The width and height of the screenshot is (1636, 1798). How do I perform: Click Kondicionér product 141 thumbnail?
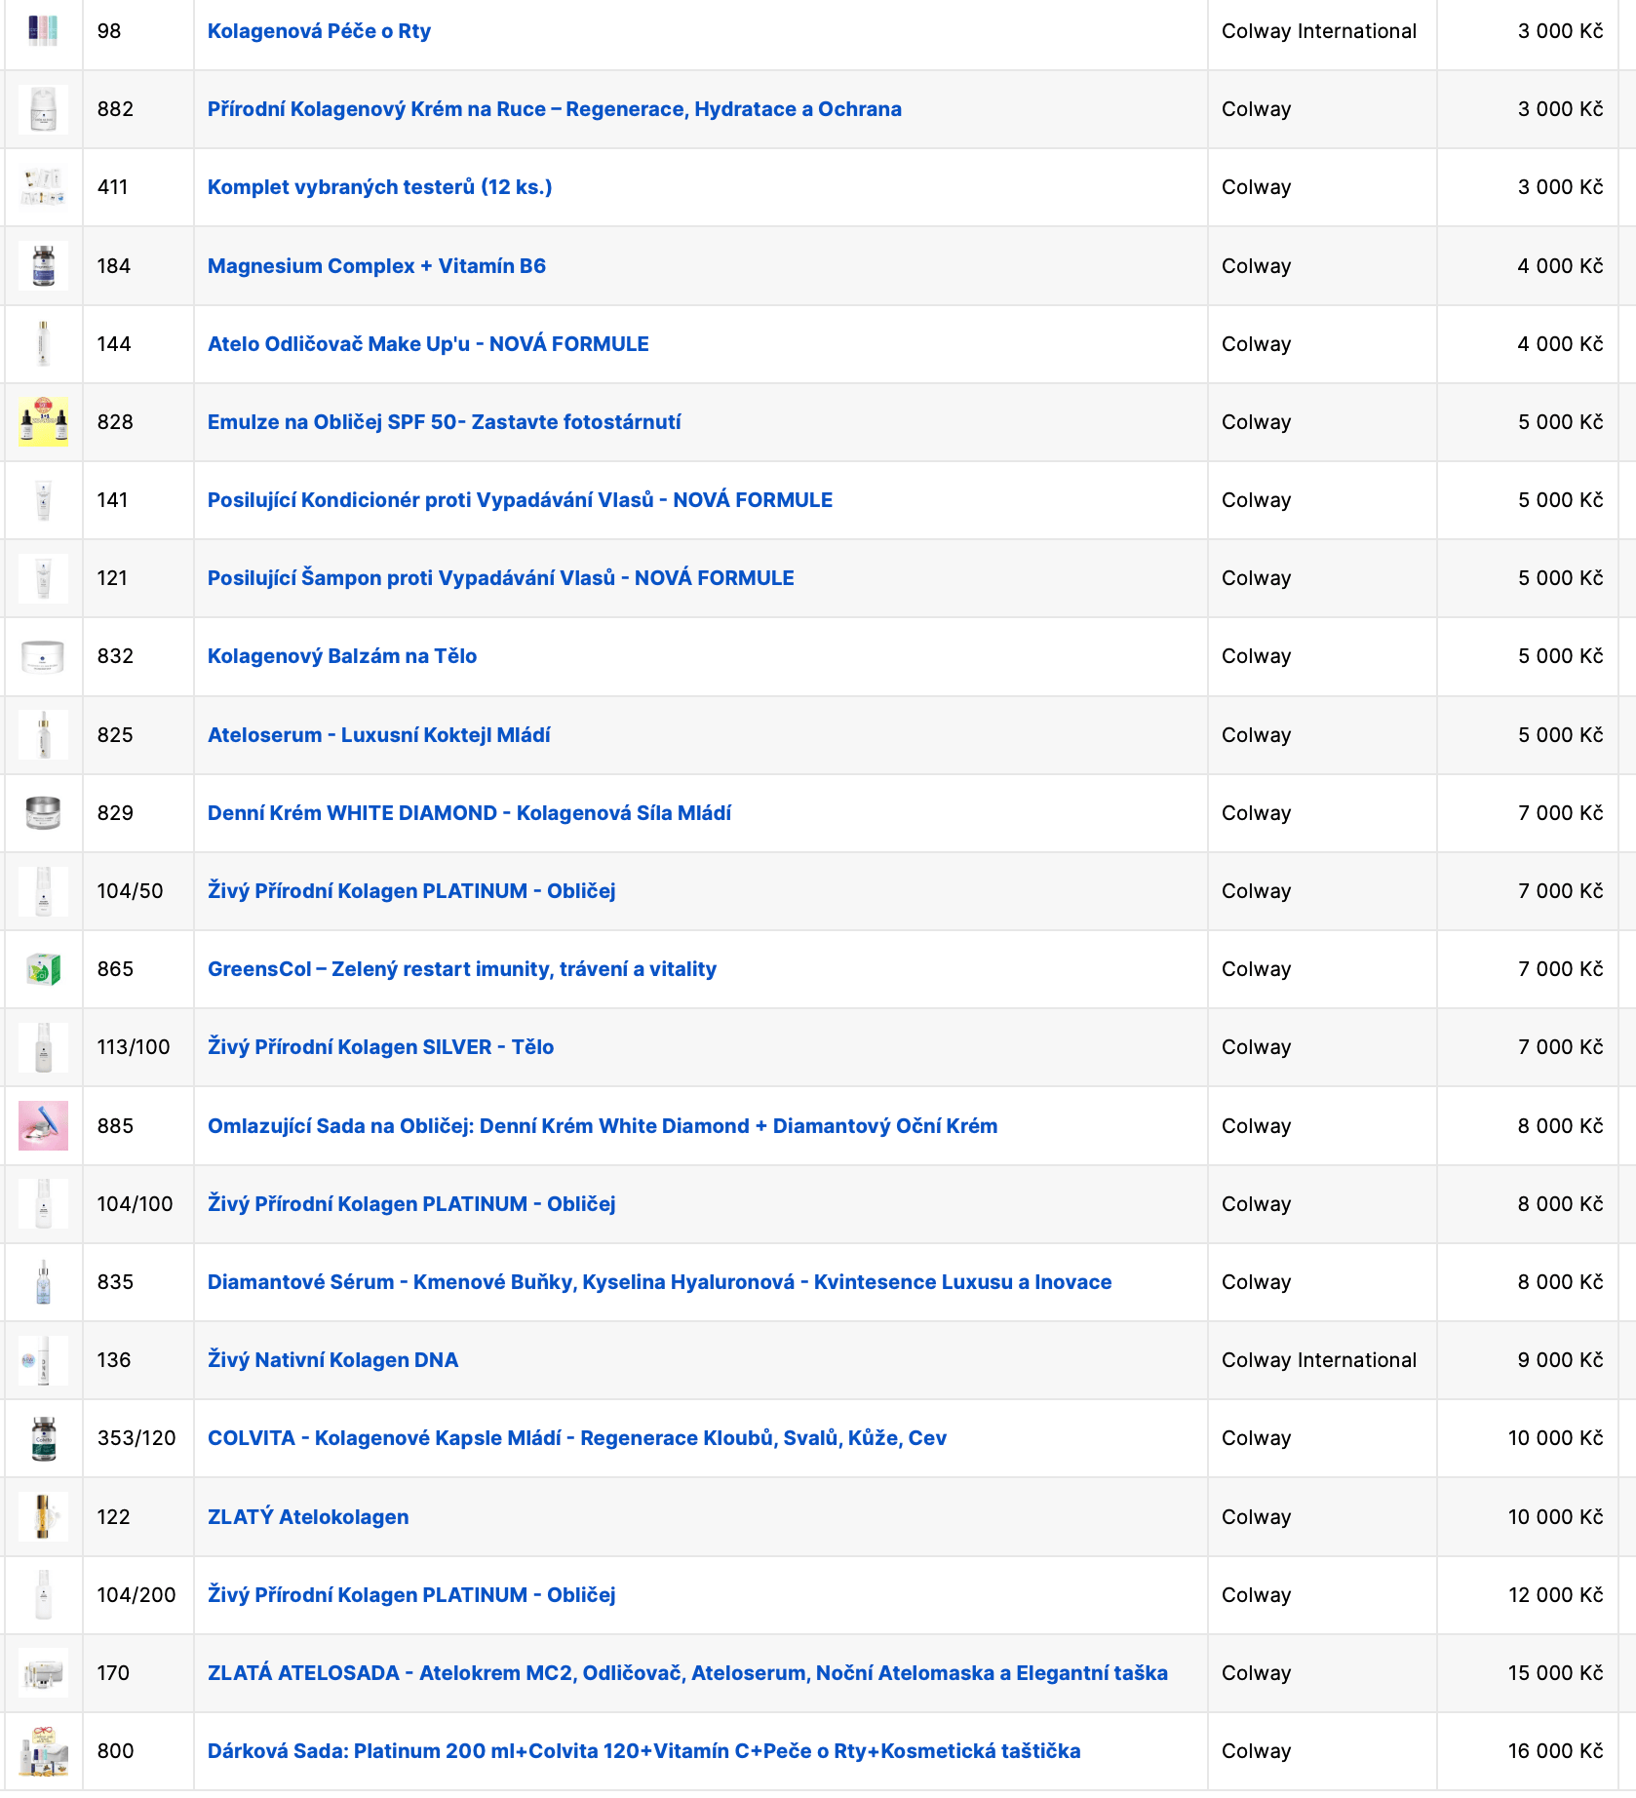pos(43,500)
